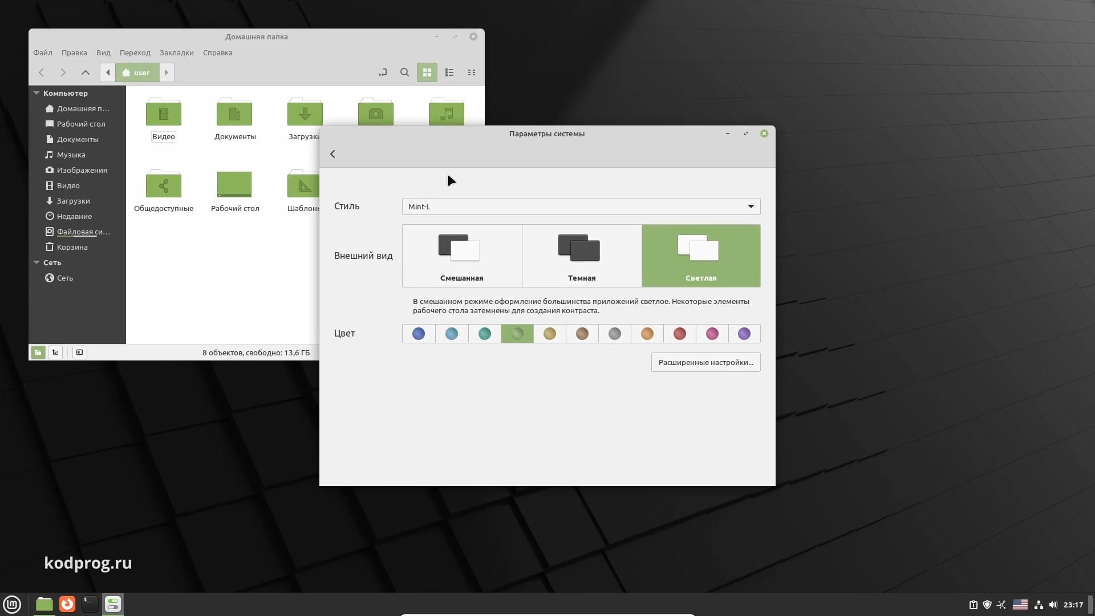Image resolution: width=1095 pixels, height=616 pixels.
Task: Pick the brown accent color
Action: coord(582,334)
